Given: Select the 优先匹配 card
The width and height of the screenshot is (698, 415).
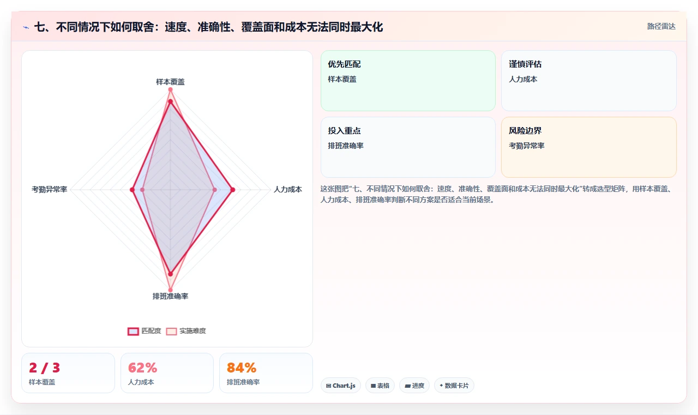Looking at the screenshot, I should tap(408, 81).
